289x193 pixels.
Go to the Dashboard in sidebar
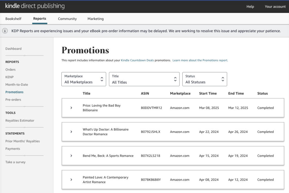(13, 49)
